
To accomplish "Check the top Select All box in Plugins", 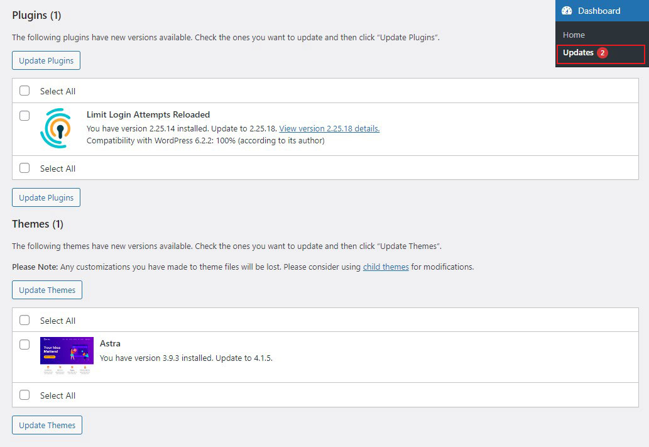I will pyautogui.click(x=25, y=91).
